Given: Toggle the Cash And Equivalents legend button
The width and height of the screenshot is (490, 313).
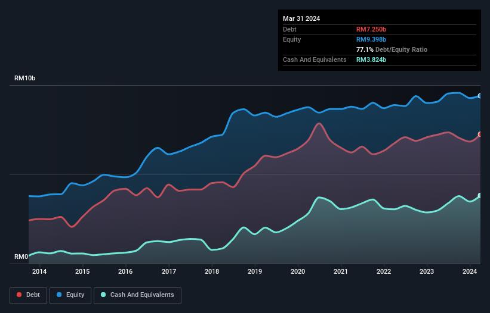Looking at the screenshot, I should 137,295.
